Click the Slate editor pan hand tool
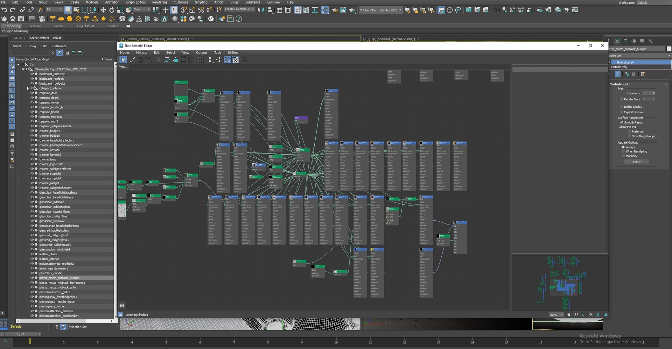The width and height of the screenshot is (672, 349). pyautogui.click(x=568, y=315)
